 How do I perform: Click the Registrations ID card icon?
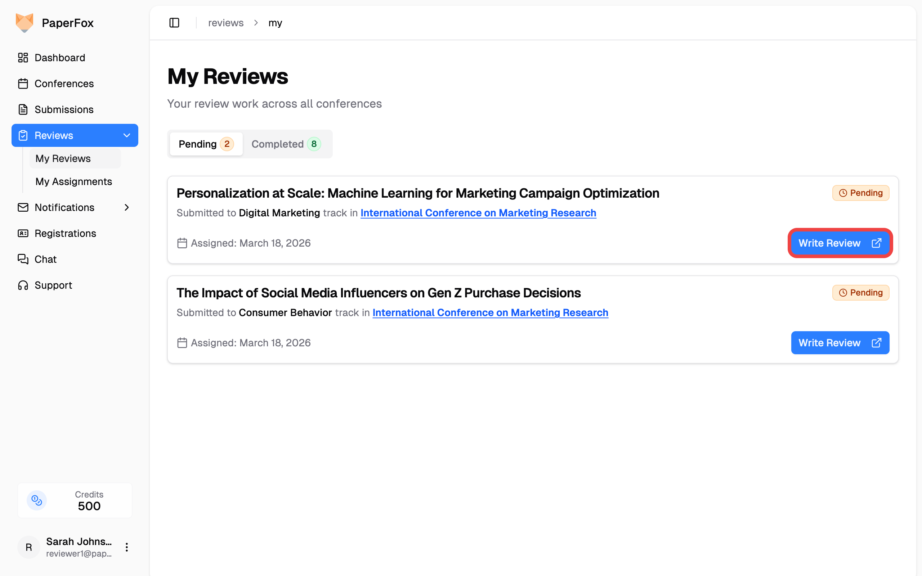23,233
